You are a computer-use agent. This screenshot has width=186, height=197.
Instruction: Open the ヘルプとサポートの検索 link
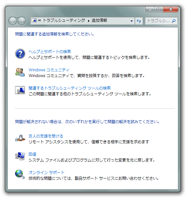coord(50,51)
